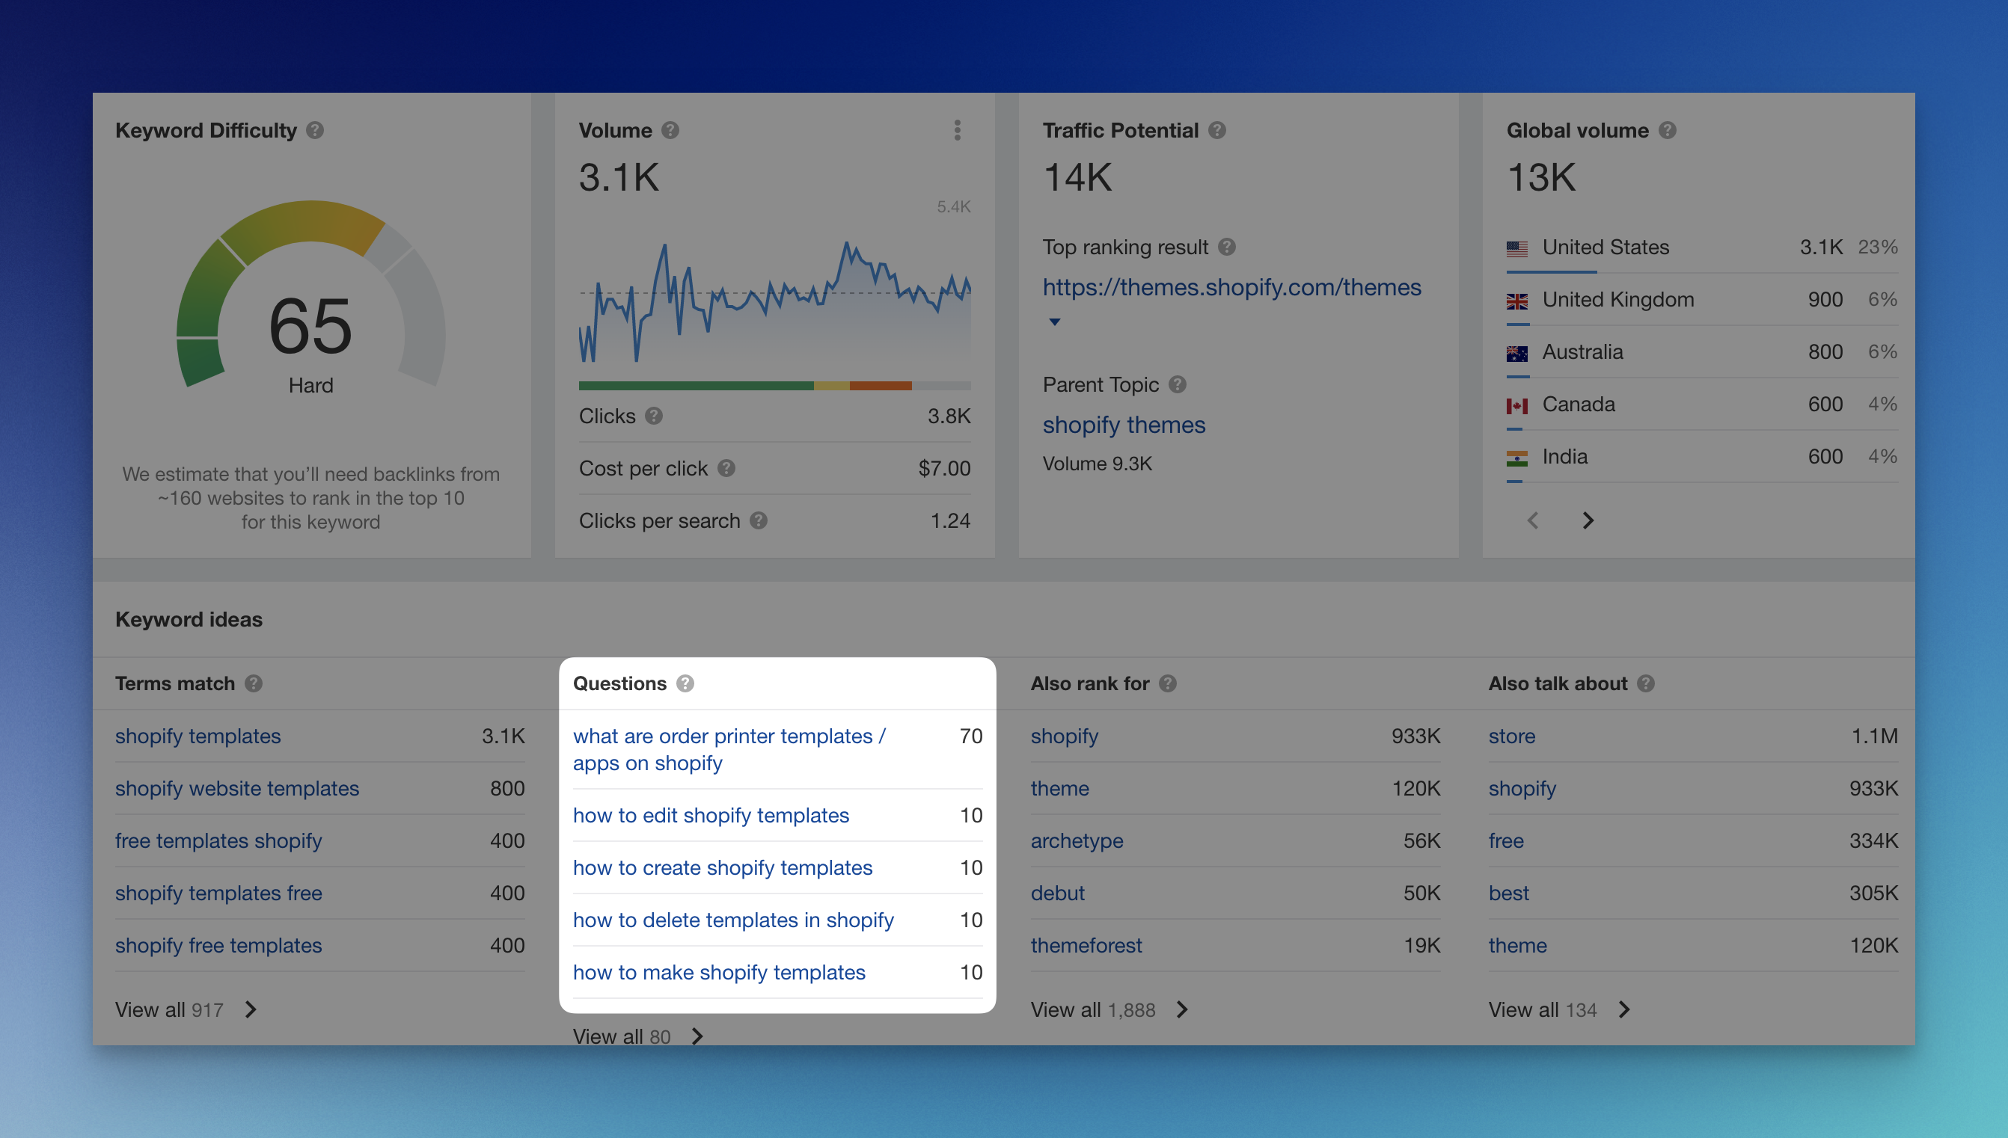Viewport: 2008px width, 1138px height.
Task: Open View all 1,888 also rank for
Action: coord(1109,1010)
